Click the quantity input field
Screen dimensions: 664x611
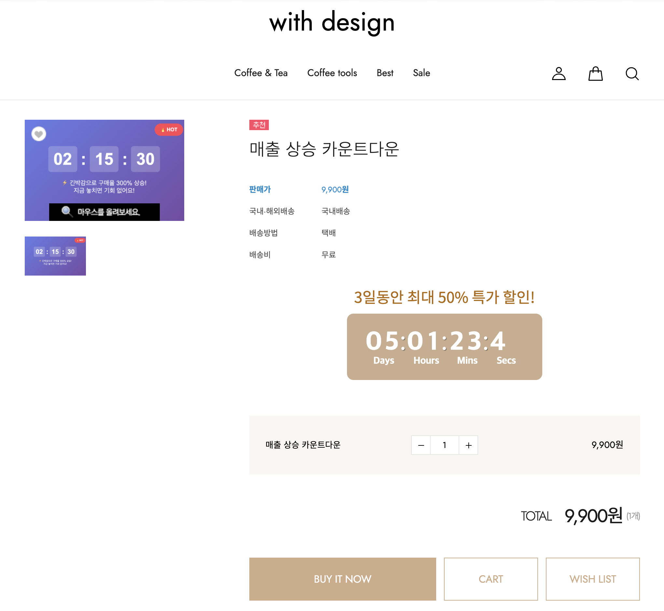444,445
